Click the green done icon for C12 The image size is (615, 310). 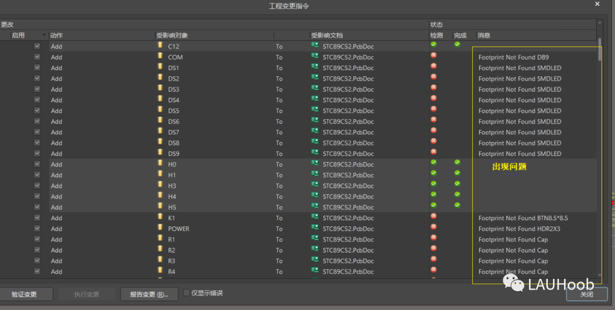[x=457, y=44]
